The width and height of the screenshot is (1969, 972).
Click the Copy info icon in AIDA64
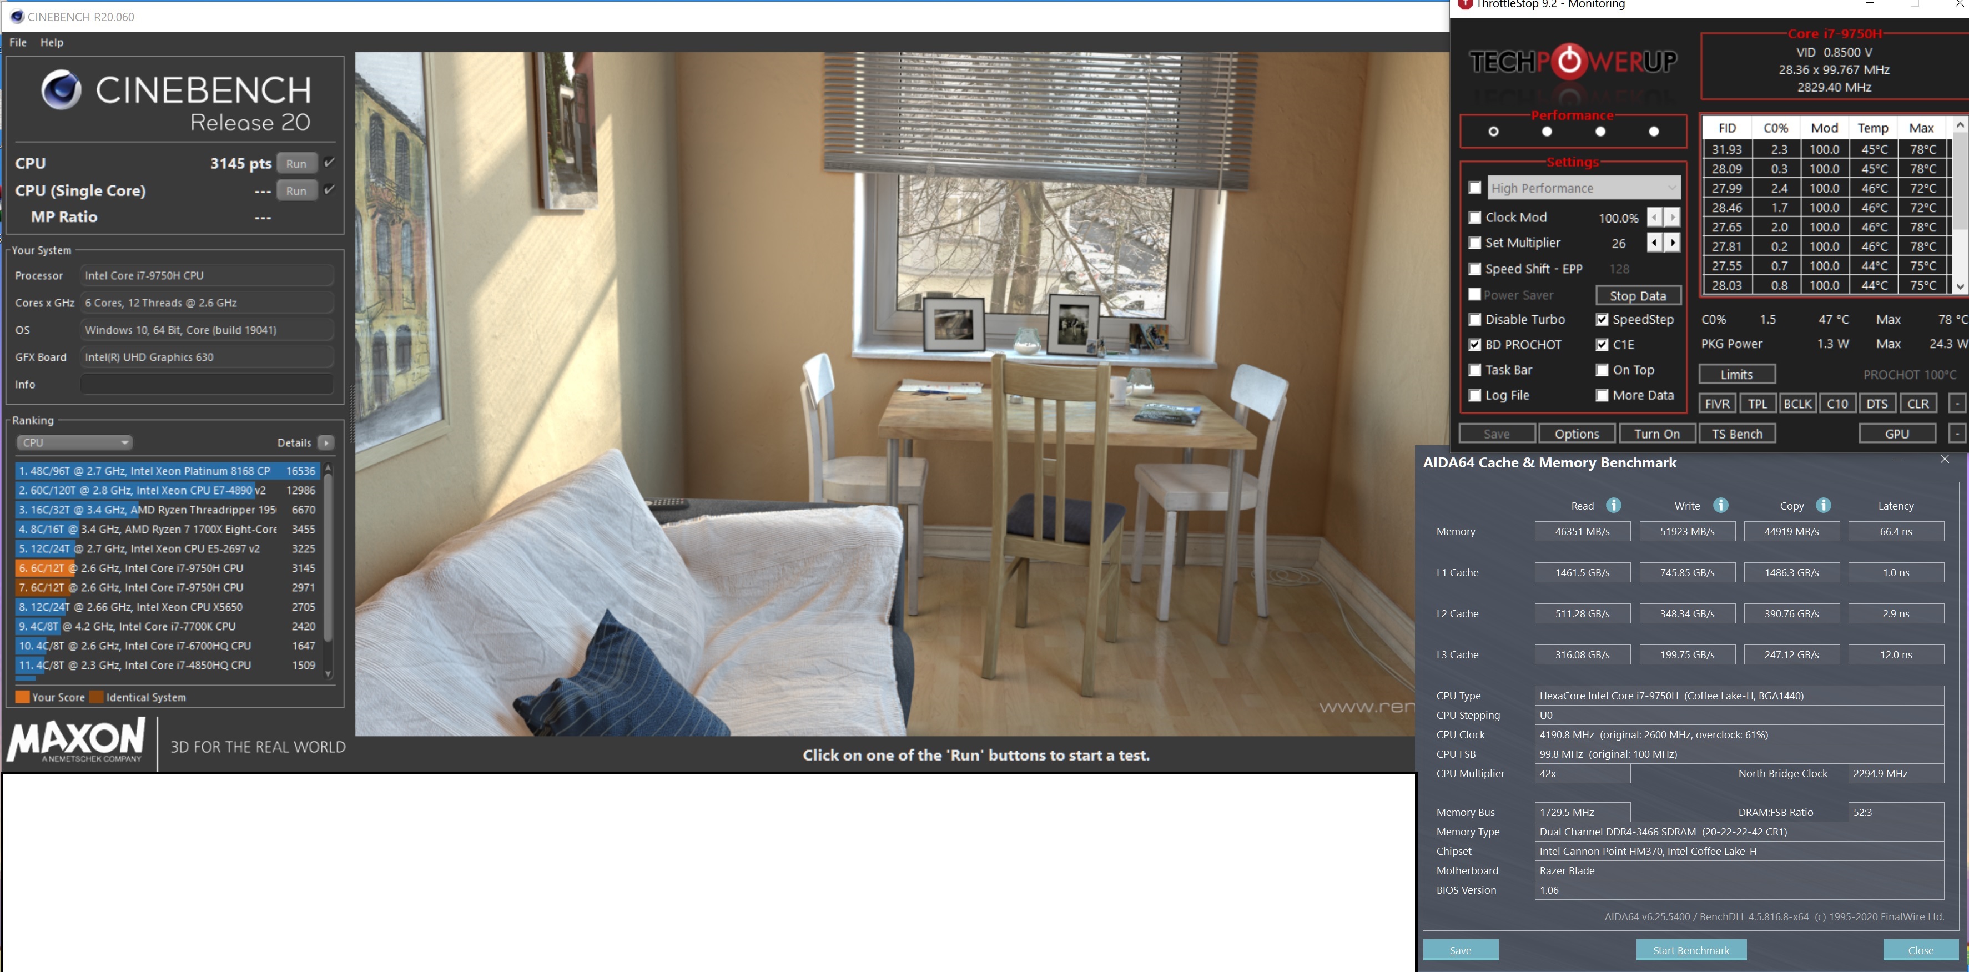pos(1823,505)
